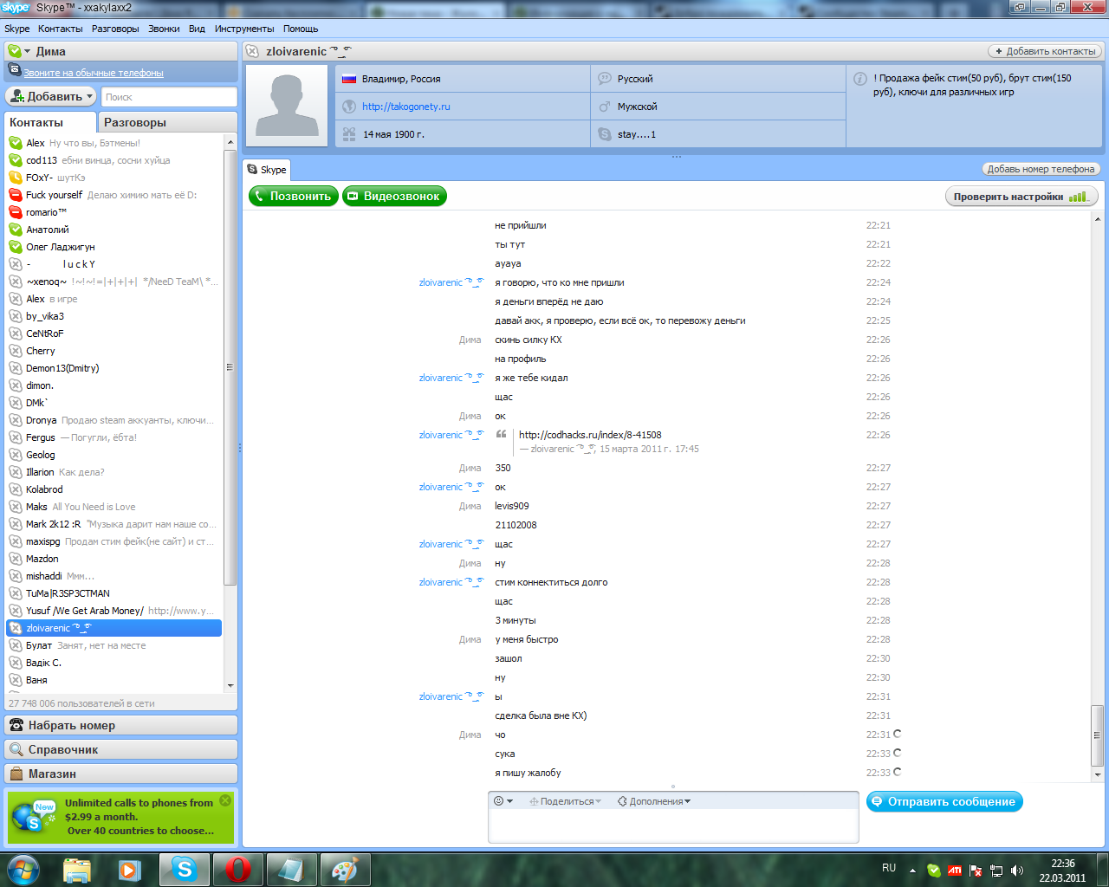Select contact Анатолий

point(113,230)
